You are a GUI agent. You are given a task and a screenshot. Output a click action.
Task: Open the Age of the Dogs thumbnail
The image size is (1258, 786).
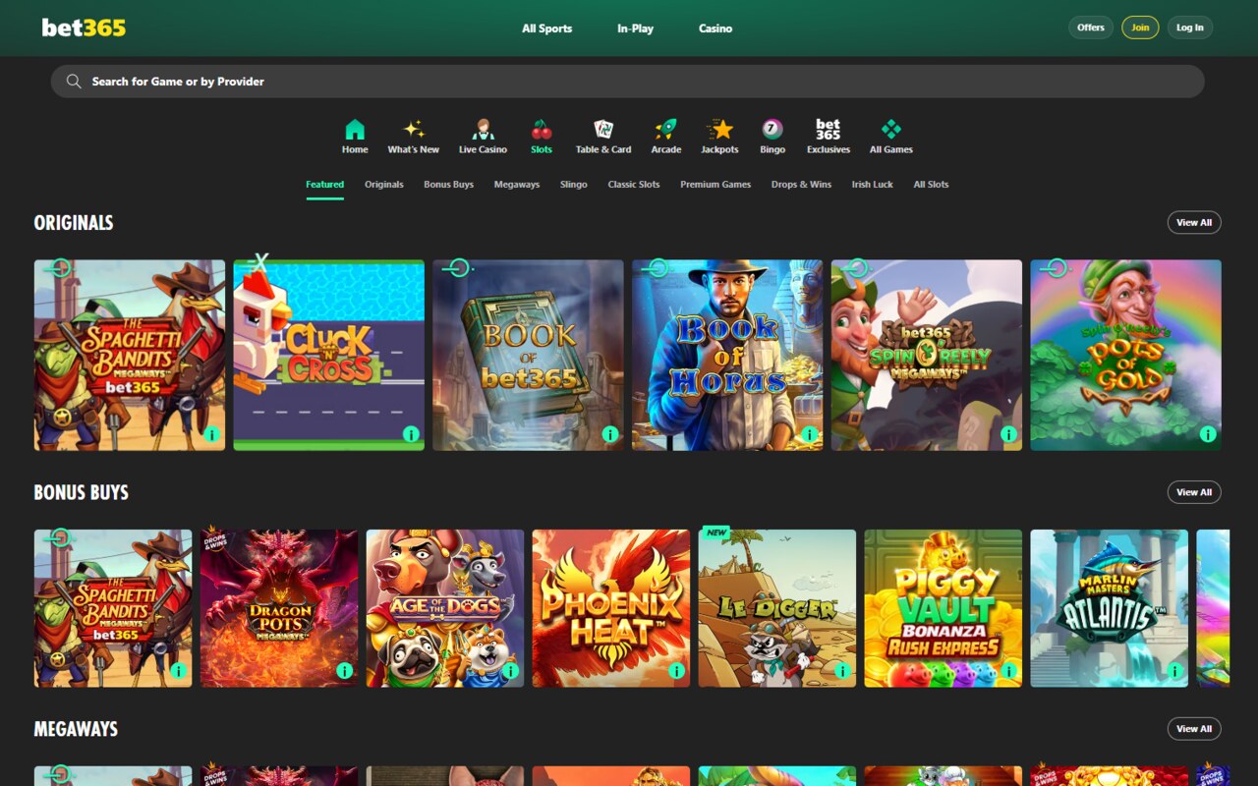coord(445,608)
